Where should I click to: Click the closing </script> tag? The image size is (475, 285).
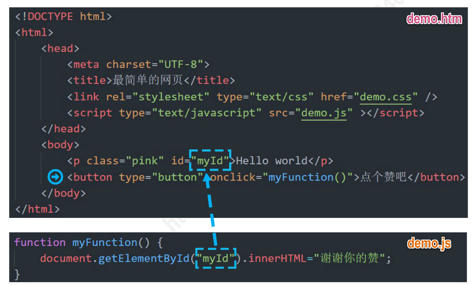point(395,113)
